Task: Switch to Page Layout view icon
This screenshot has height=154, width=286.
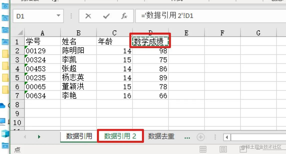Action: [223, 149]
